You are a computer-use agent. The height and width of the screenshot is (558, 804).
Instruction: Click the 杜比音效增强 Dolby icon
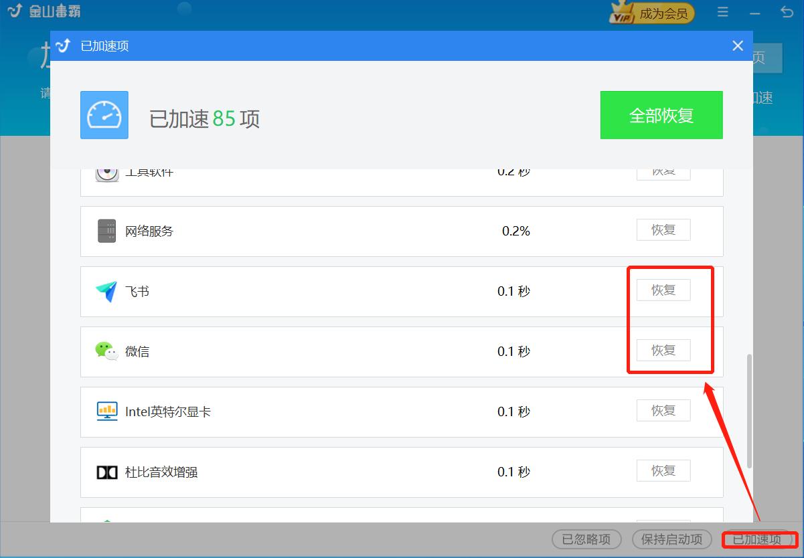tap(106, 472)
